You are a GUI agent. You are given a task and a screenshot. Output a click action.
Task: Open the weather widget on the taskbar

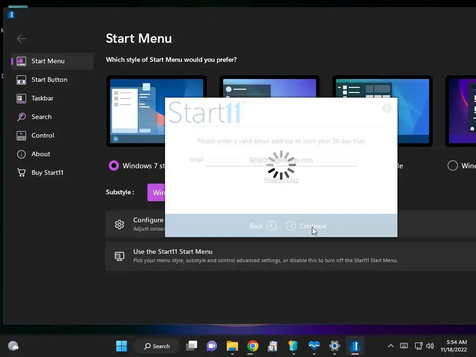[13, 346]
